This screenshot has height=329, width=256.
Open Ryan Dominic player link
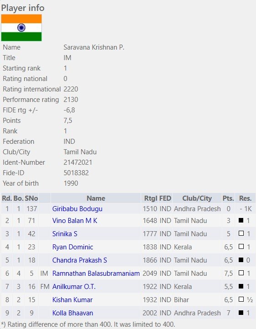73,247
